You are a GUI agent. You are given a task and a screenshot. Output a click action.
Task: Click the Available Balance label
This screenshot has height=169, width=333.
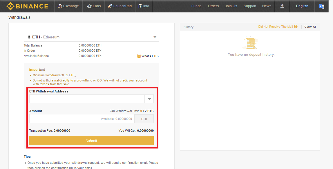(x=36, y=56)
